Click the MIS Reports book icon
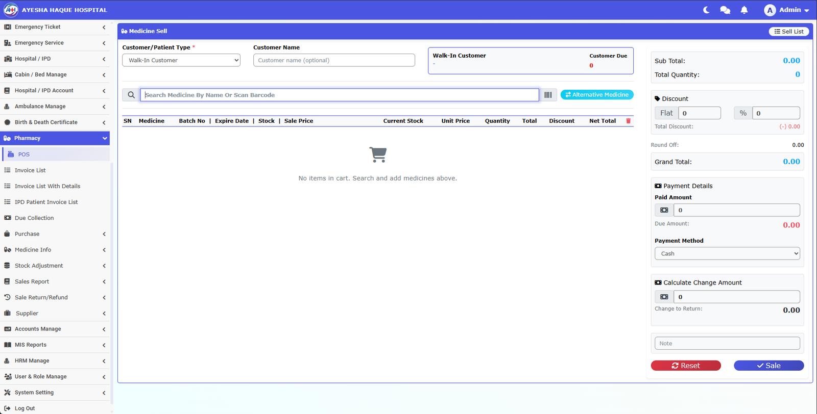Screen dimensions: 817x414 pyautogui.click(x=8, y=345)
